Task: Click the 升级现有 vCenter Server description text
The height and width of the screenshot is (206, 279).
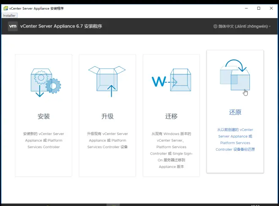Action: (x=107, y=141)
